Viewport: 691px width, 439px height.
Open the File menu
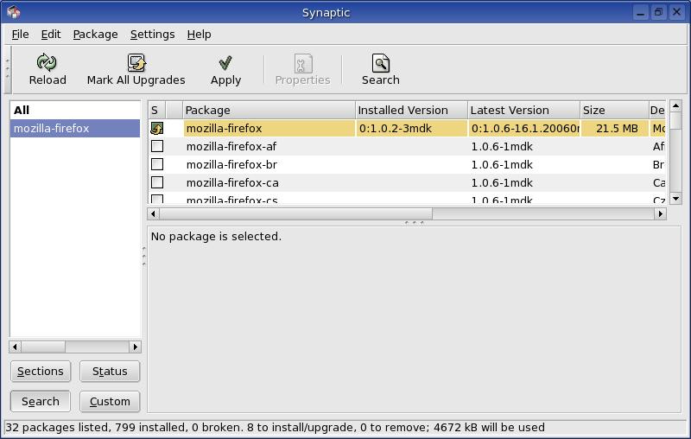(x=20, y=35)
